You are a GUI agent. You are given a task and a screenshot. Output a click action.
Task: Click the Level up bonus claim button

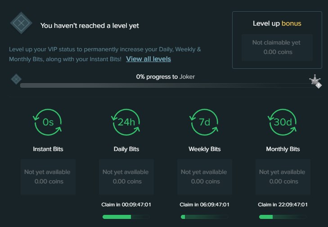(x=276, y=47)
